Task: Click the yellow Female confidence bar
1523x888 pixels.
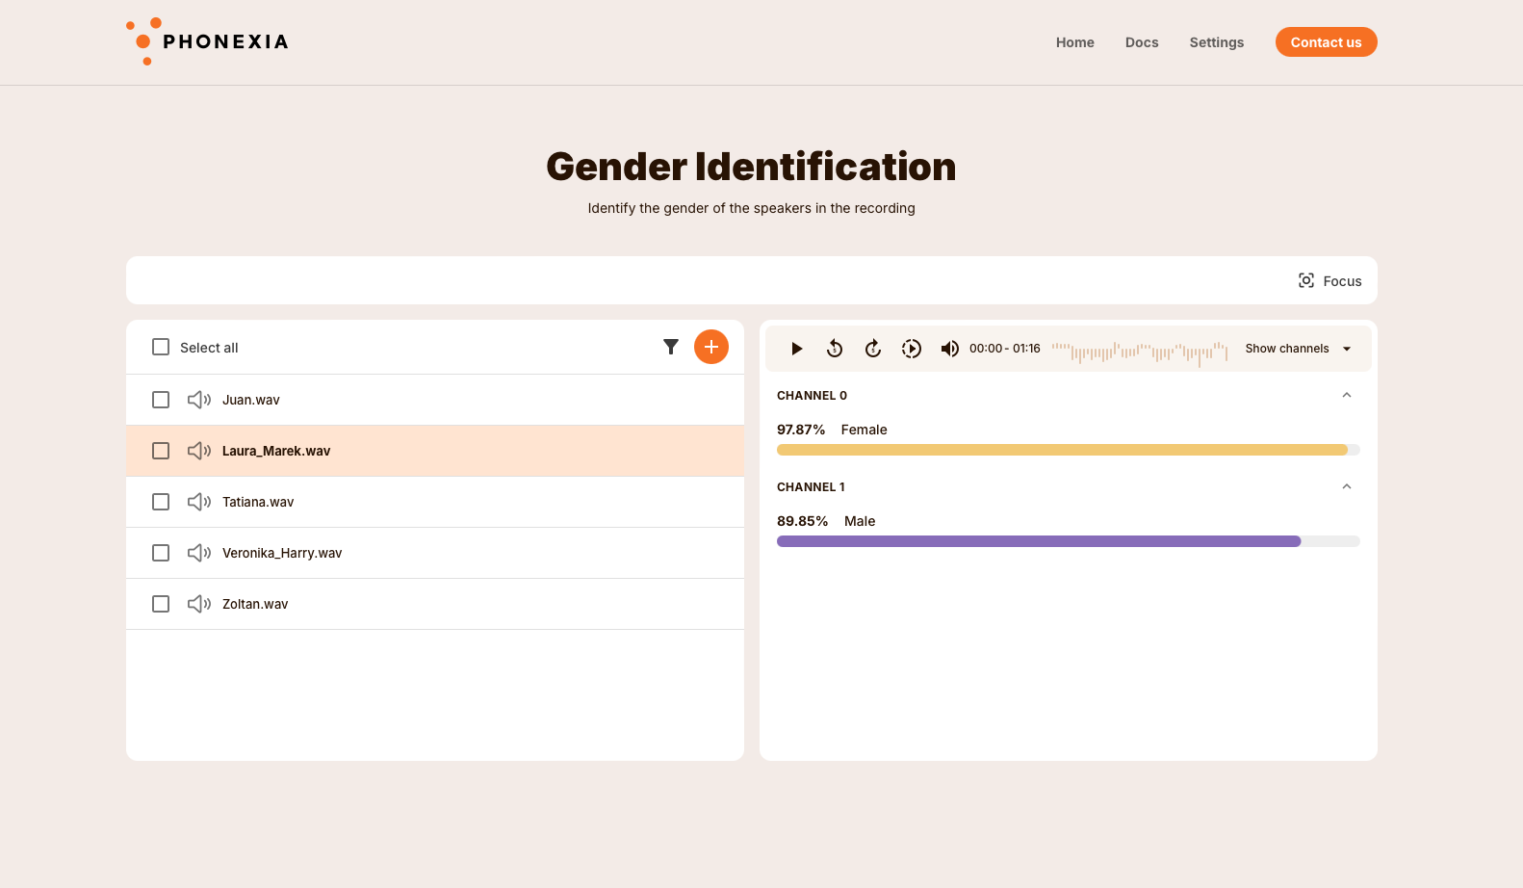Action: pyautogui.click(x=1062, y=450)
